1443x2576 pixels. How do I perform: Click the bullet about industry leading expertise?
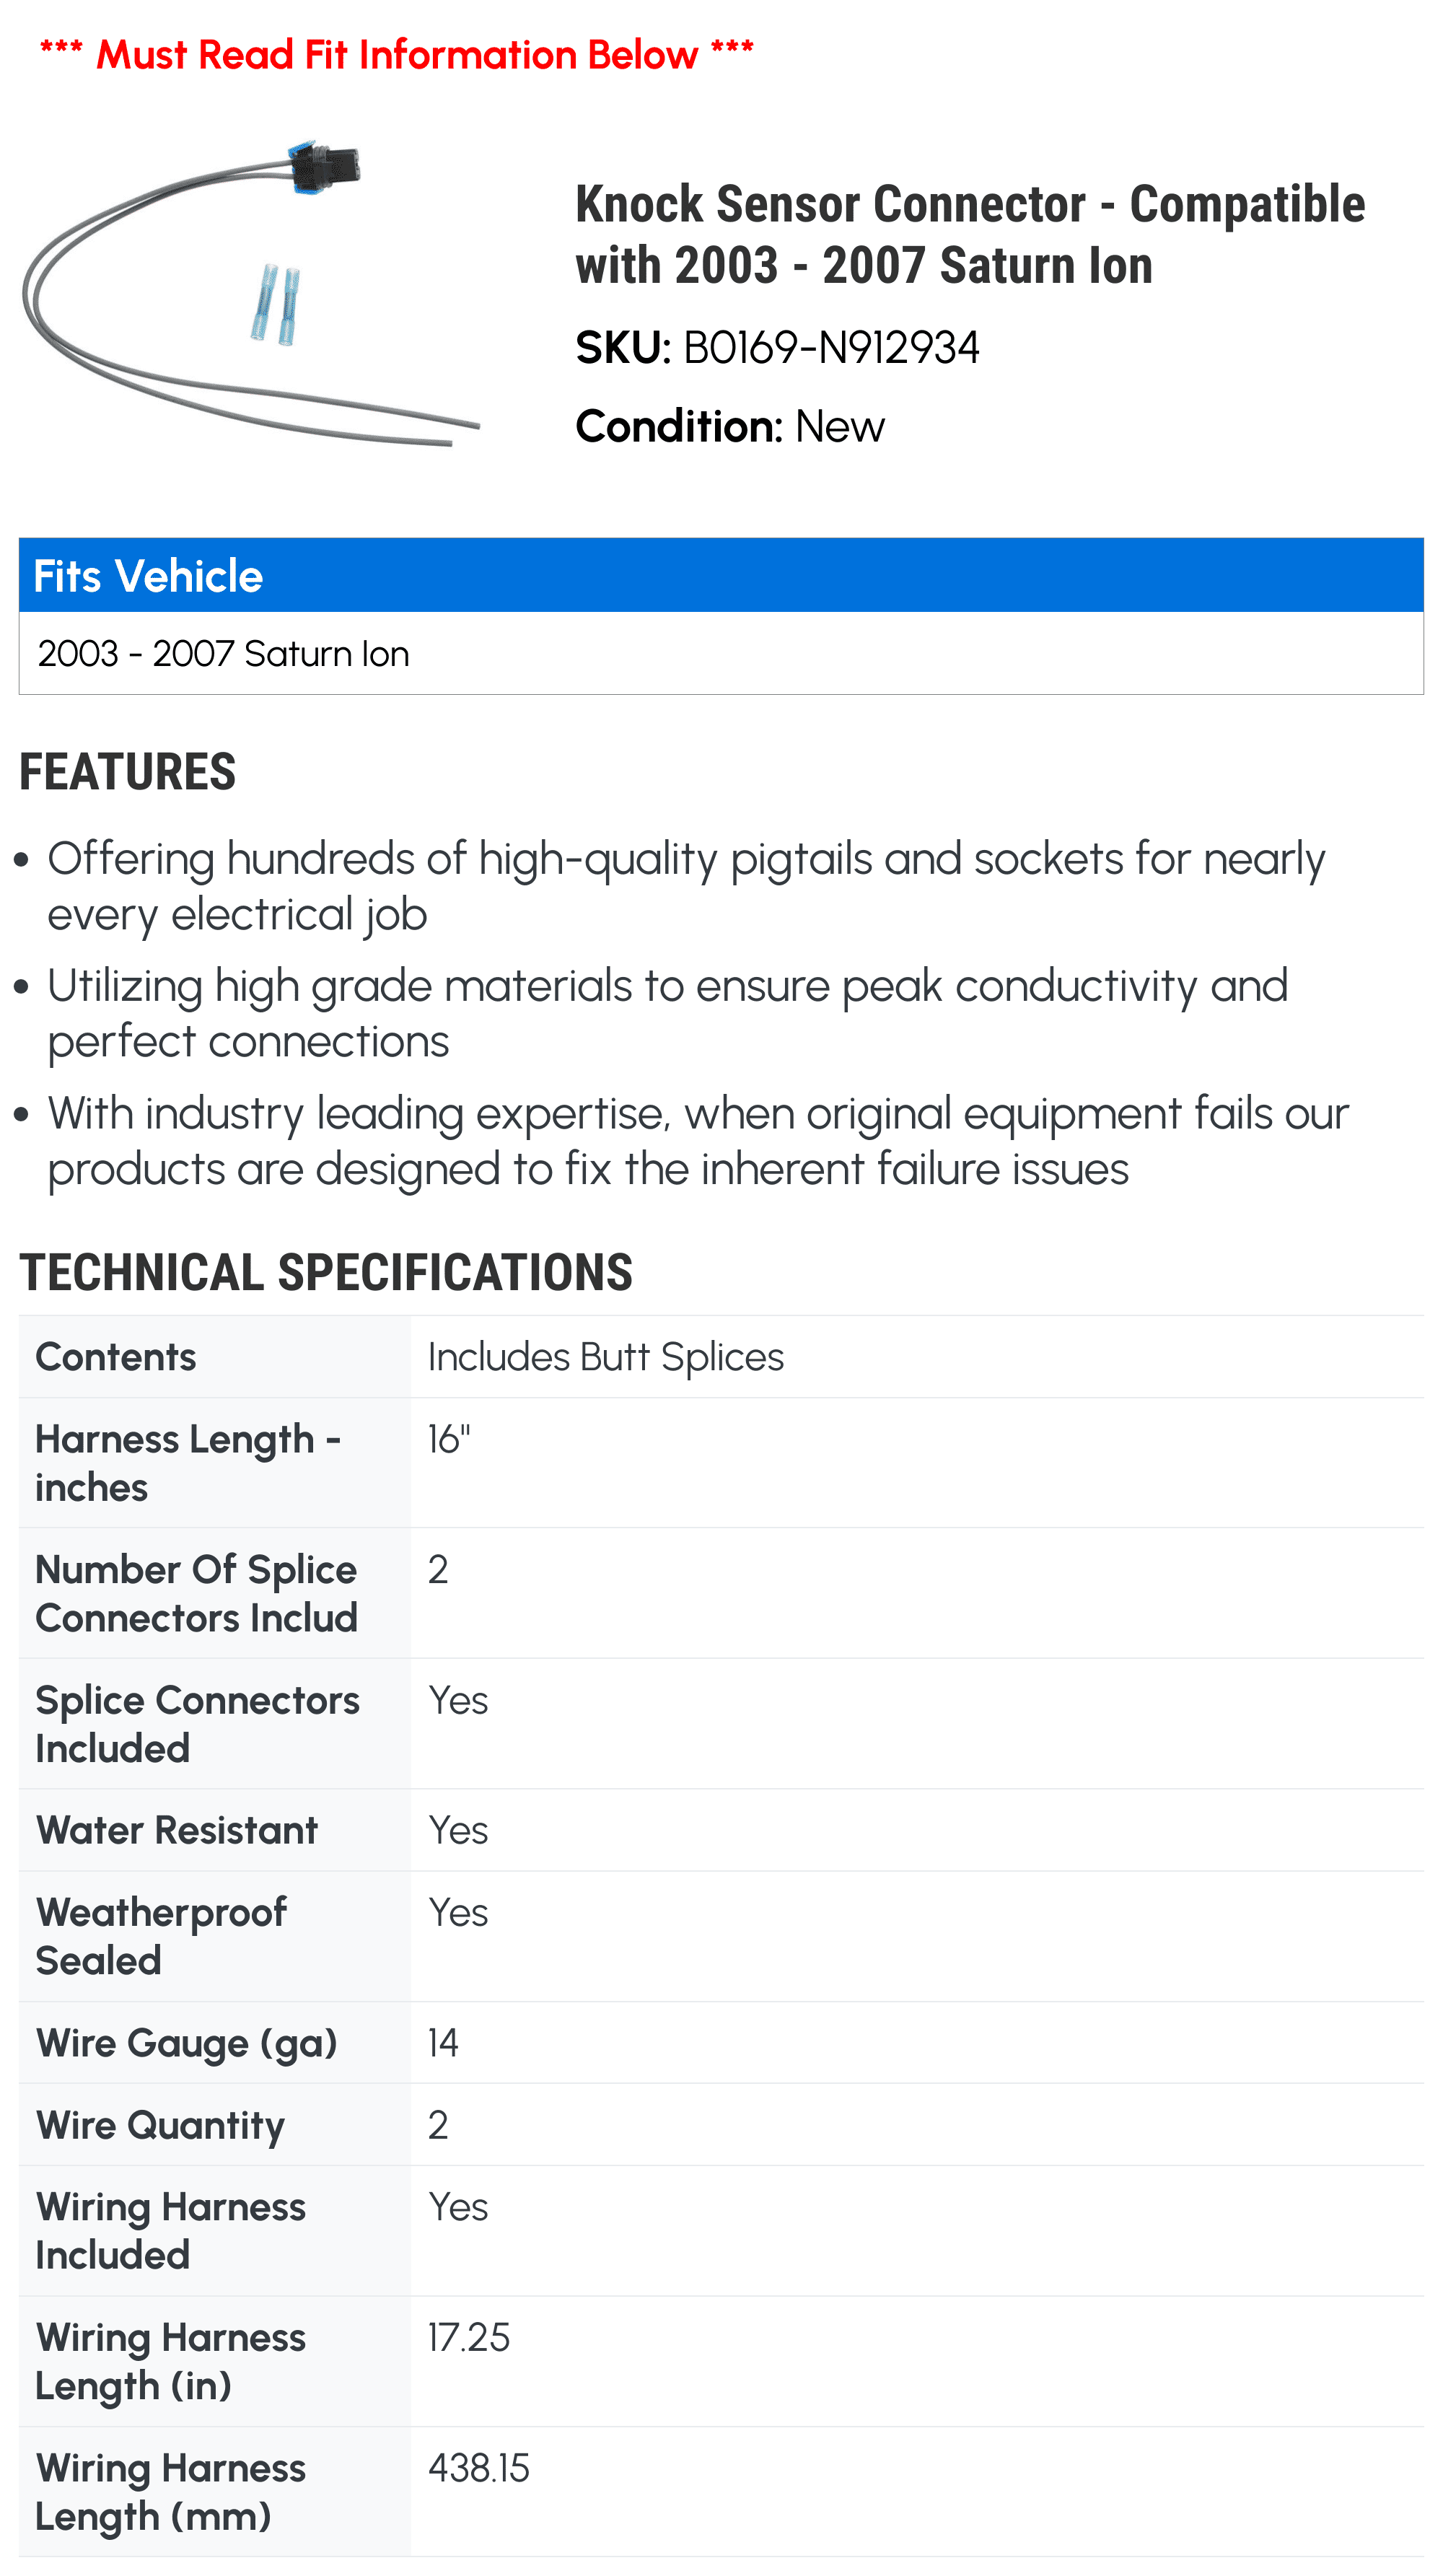point(698,1140)
